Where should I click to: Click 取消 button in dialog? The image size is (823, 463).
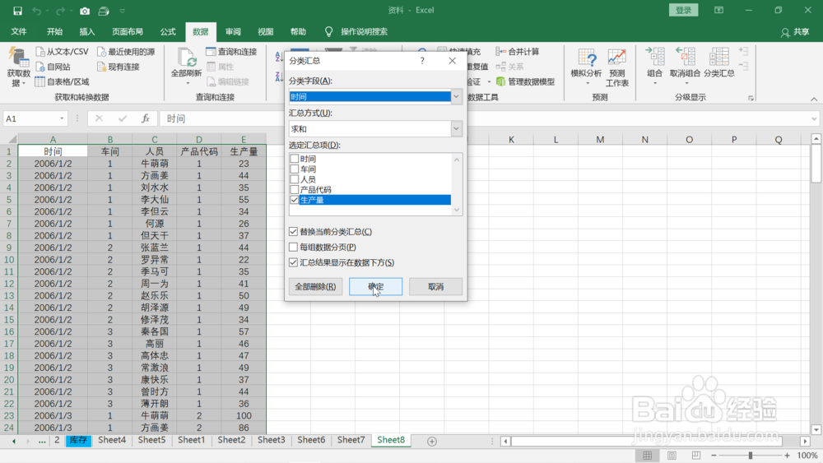[x=435, y=286]
